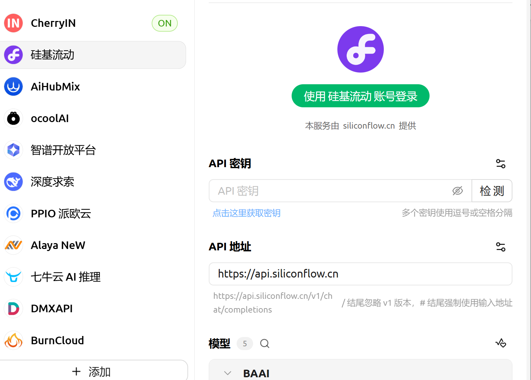The image size is (531, 380).
Task: Select ocoolAI provider name
Action: [x=50, y=118]
